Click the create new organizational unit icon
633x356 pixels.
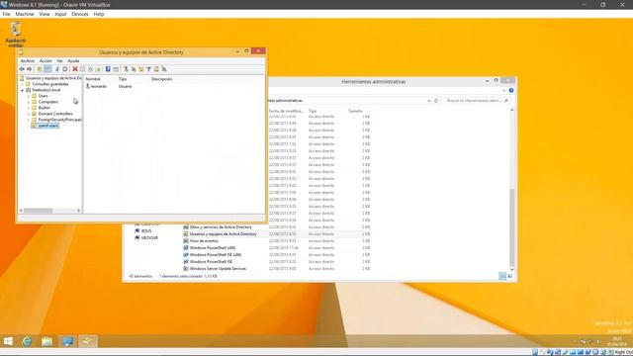[141, 69]
